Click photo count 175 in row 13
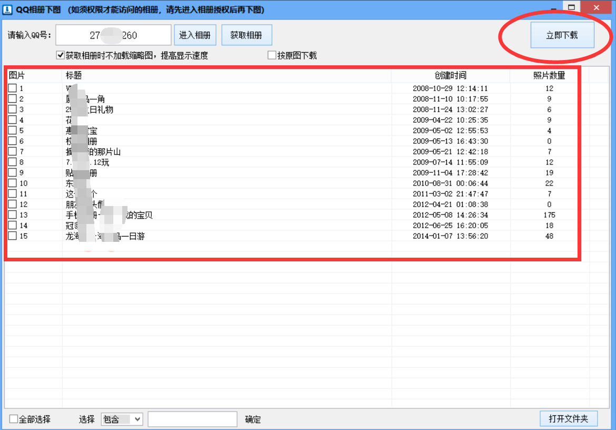Viewport: 616px width, 430px height. [549, 215]
